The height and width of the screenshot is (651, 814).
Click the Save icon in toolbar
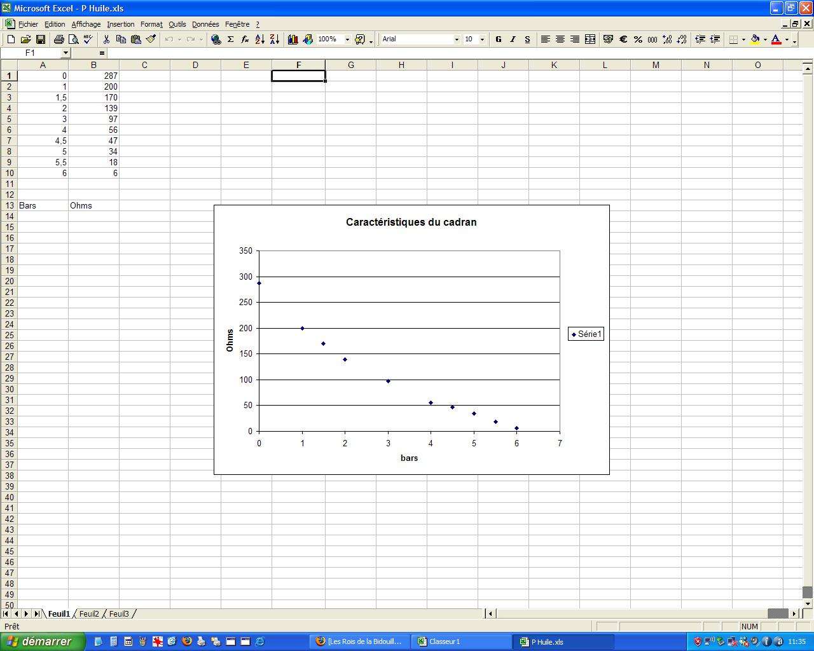point(41,39)
